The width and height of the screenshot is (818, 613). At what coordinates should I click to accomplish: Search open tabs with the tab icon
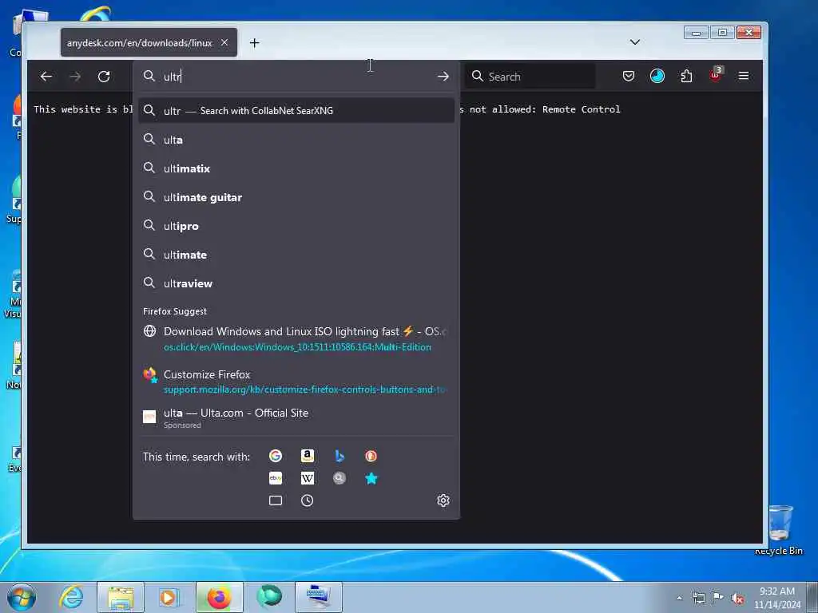point(276,500)
